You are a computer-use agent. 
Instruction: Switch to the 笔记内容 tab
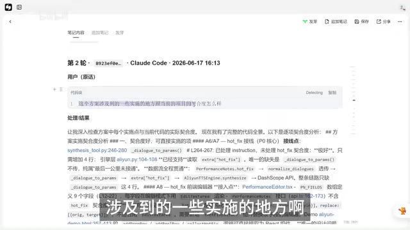(x=76, y=33)
